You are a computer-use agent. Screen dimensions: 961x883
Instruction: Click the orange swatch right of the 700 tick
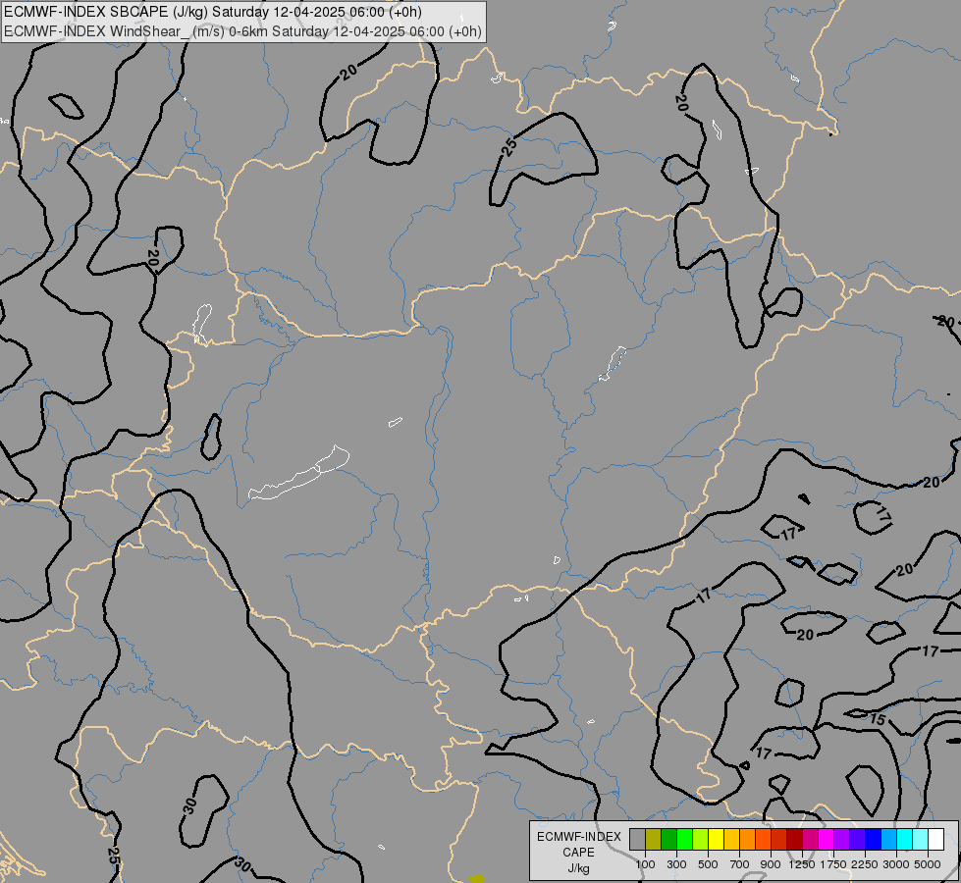747,839
